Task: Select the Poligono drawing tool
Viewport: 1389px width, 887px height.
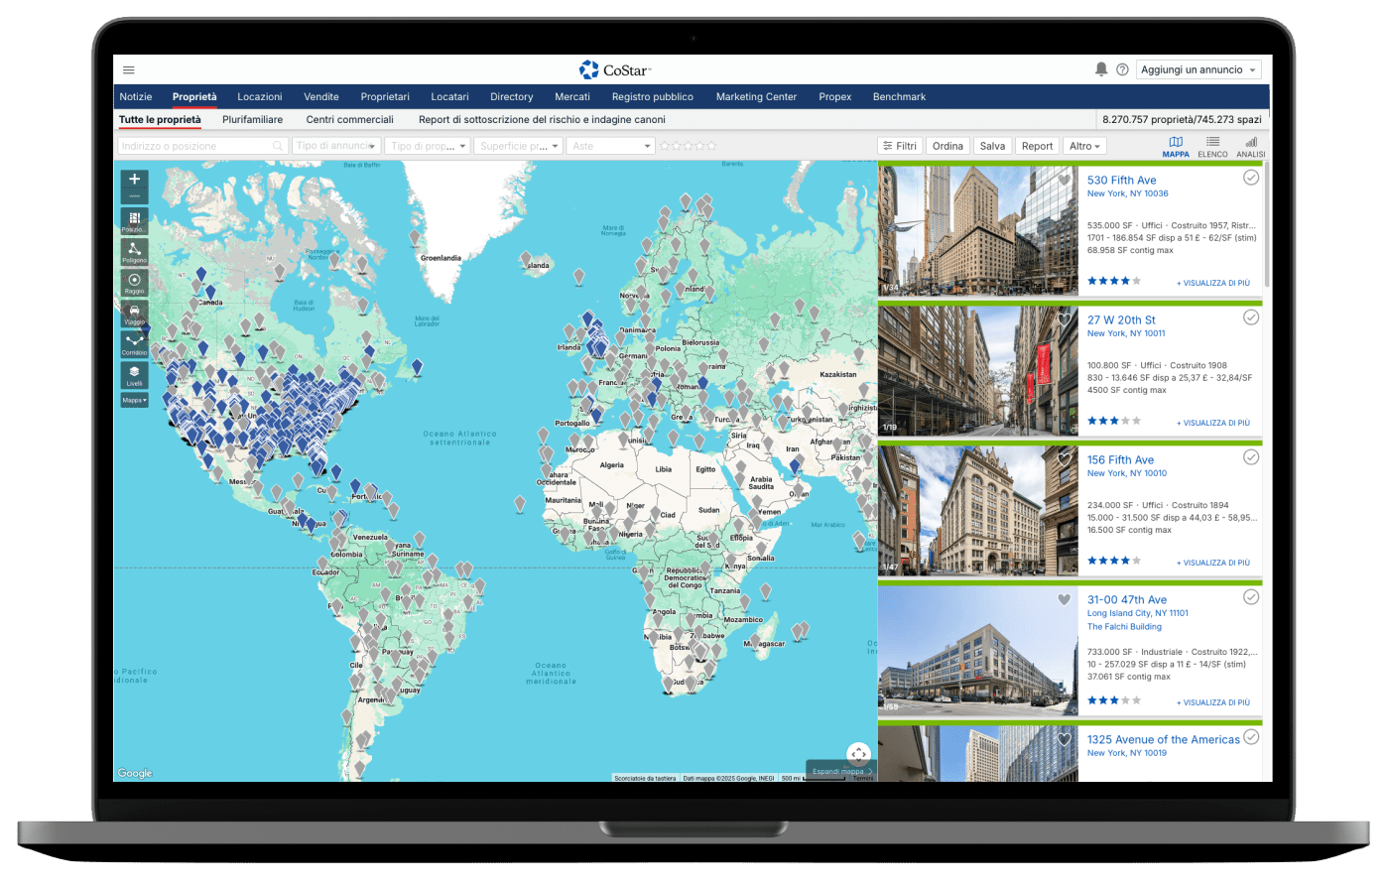Action: pos(134,251)
